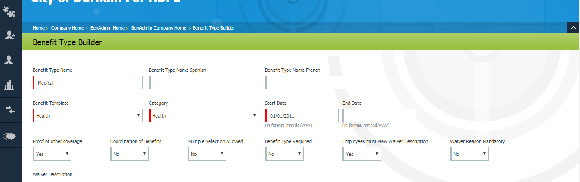Click the single person sidebar icon
This screenshot has height=182, width=580.
coord(9,60)
